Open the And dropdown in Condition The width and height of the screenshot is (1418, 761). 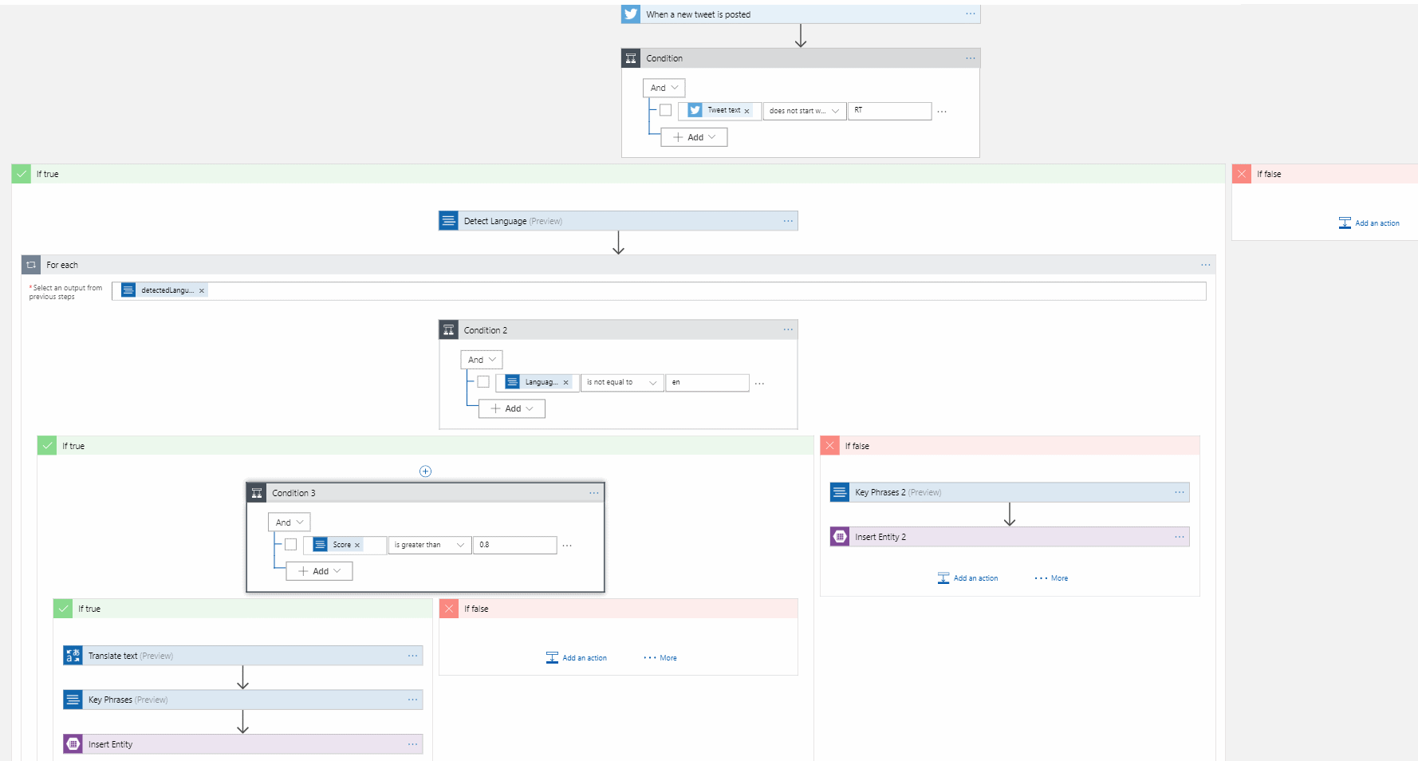(664, 88)
